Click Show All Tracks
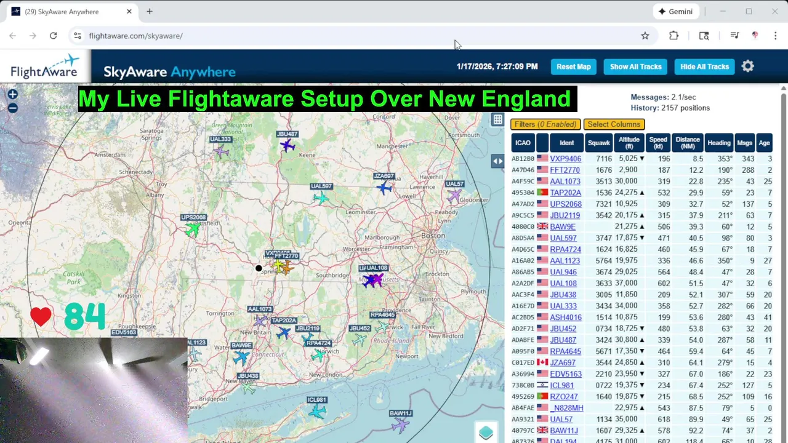The image size is (788, 443). (x=635, y=66)
